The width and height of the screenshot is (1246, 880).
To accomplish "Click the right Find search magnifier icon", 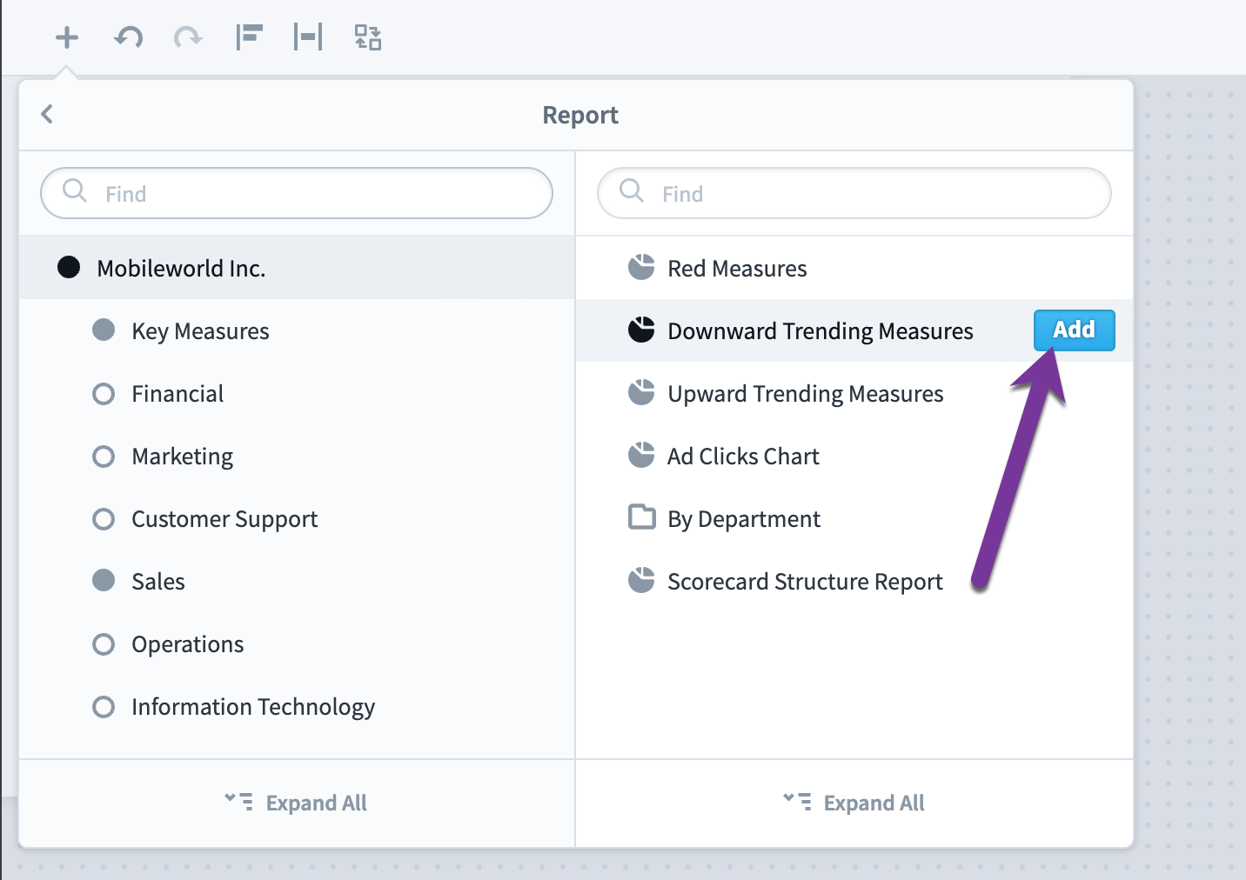I will click(632, 190).
